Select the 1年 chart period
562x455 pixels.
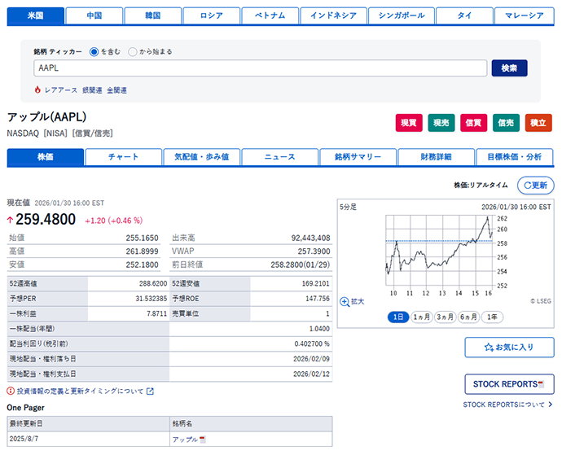coord(492,317)
